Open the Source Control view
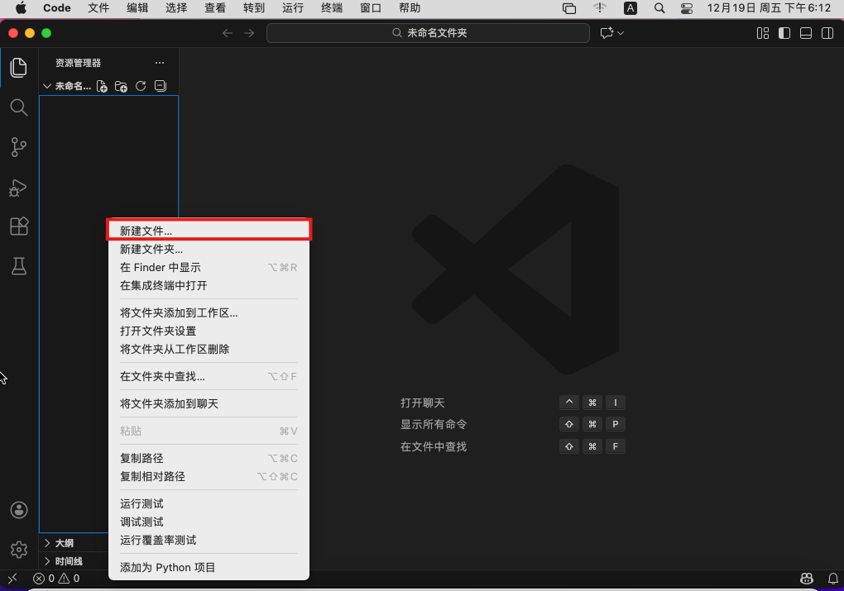The image size is (844, 591). click(x=18, y=147)
